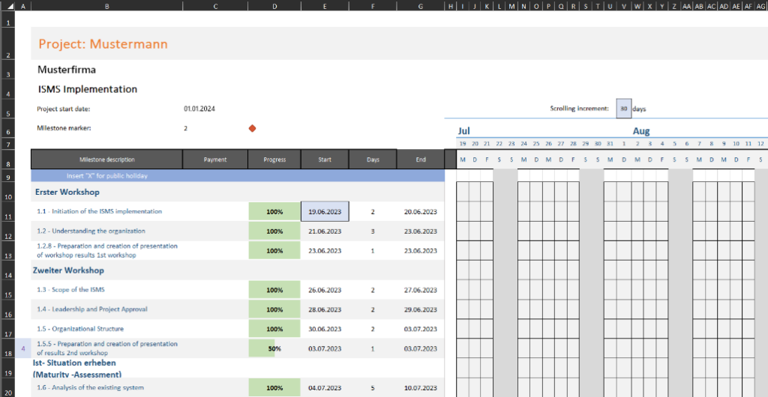Select the Zweiter Workshop section heading
Screen dimensions: 768x397
coord(68,270)
